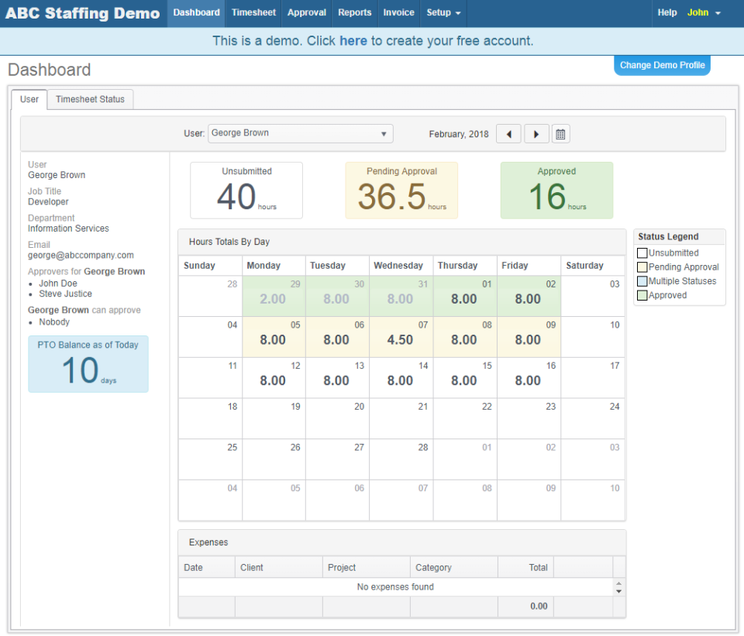Click the here link to create free account
The image size is (744, 636).
pos(353,41)
